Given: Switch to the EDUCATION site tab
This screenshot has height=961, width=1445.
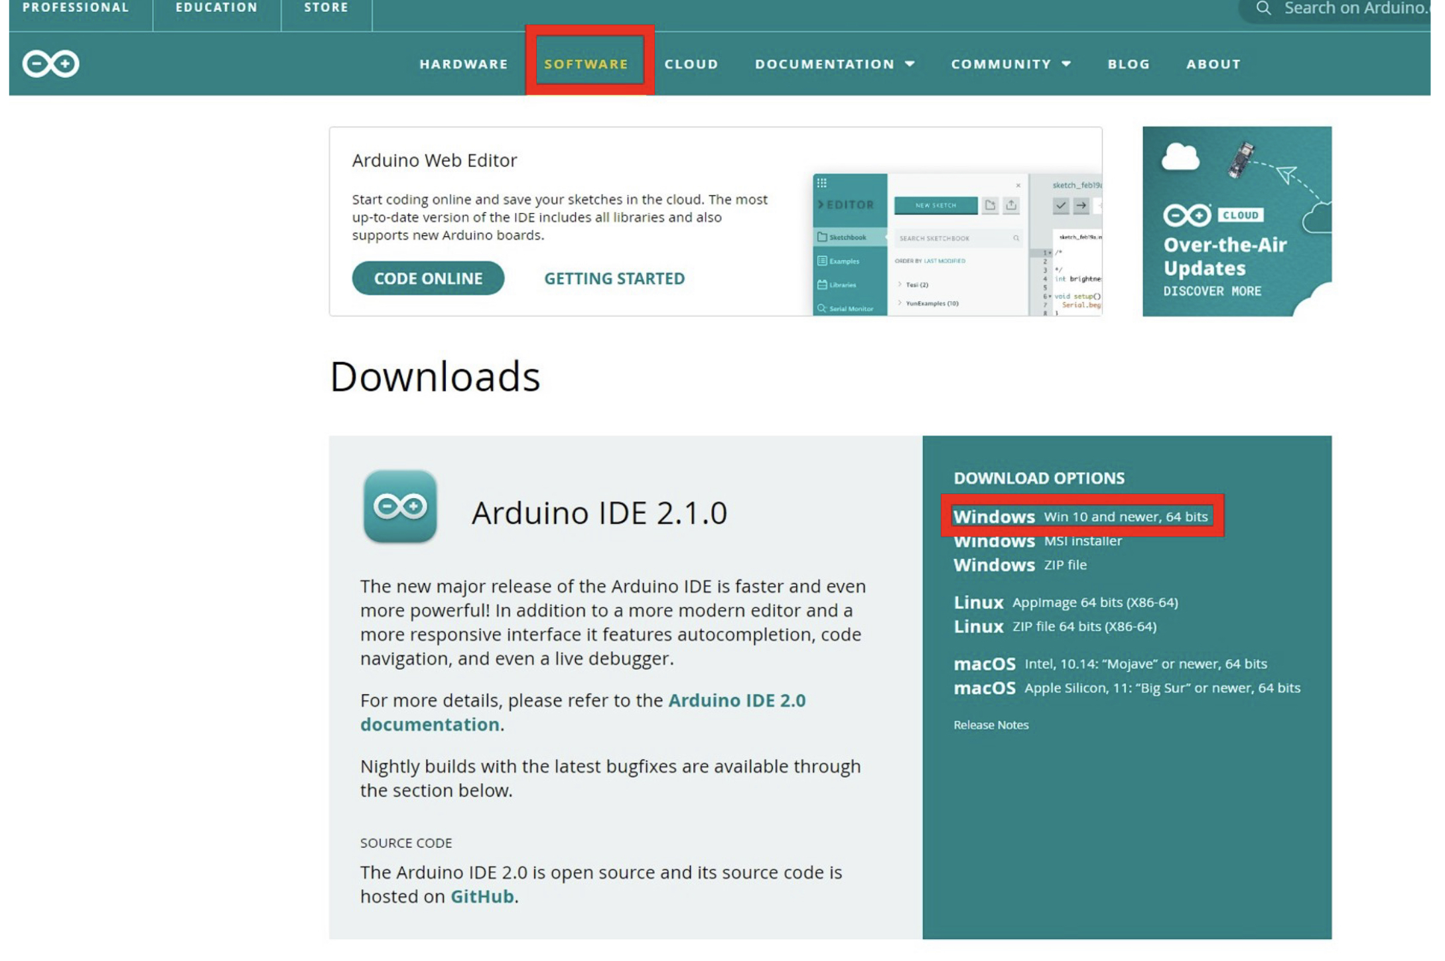Looking at the screenshot, I should point(216,8).
